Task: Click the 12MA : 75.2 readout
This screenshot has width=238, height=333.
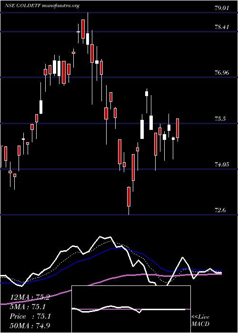Action: tap(30, 297)
